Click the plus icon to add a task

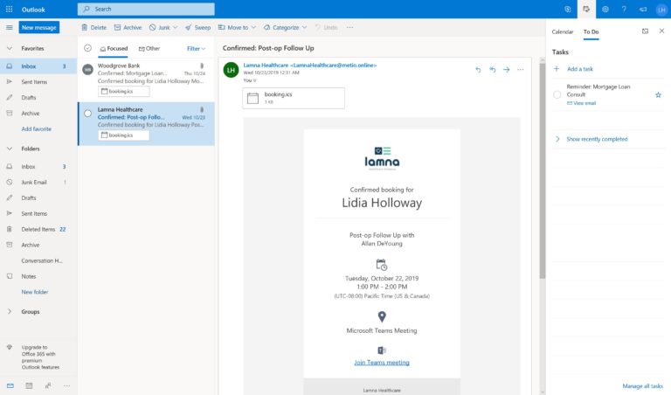557,68
